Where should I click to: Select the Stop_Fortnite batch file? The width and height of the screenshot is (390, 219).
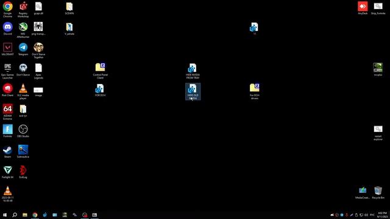[x=378, y=9]
